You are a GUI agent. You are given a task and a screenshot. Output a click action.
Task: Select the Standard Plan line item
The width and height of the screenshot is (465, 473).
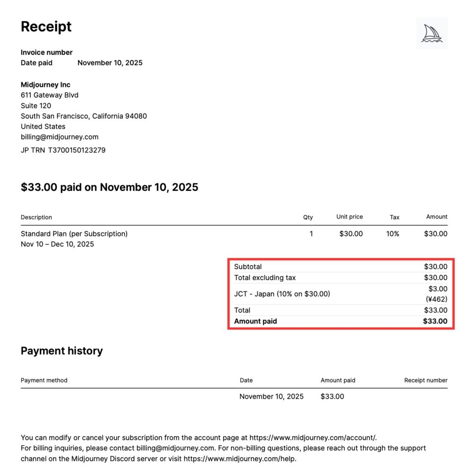74,234
